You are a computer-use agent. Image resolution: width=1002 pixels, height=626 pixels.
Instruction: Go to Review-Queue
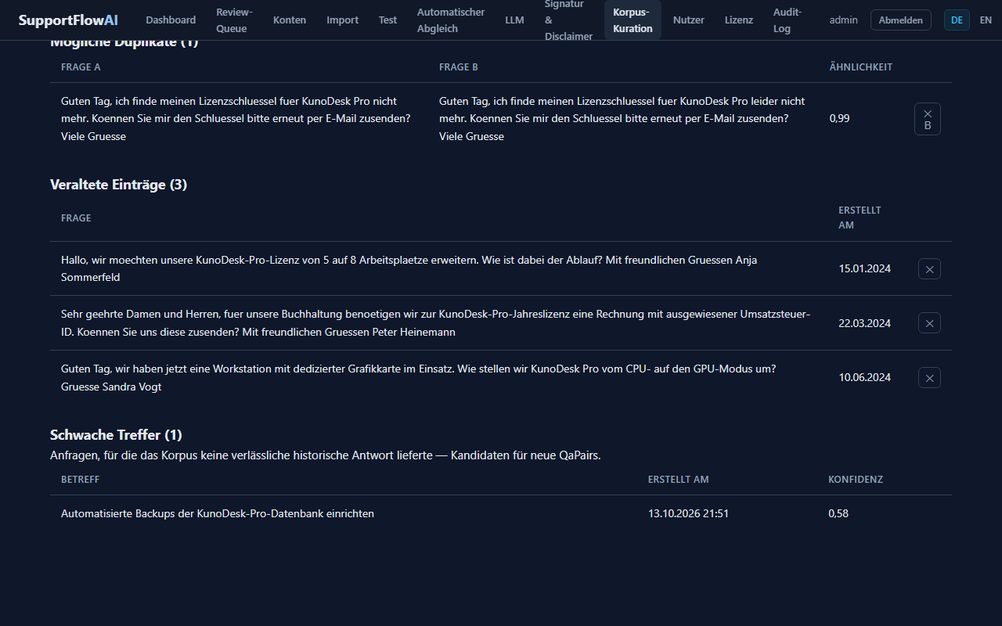(x=235, y=20)
